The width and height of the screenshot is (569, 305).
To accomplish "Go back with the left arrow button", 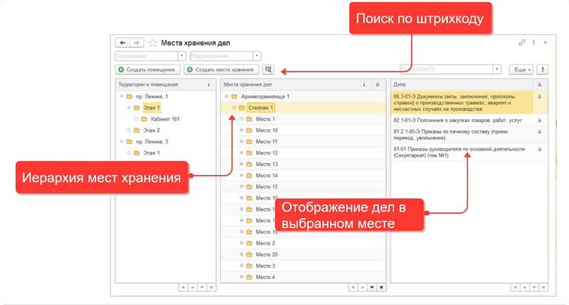I will click(x=124, y=43).
